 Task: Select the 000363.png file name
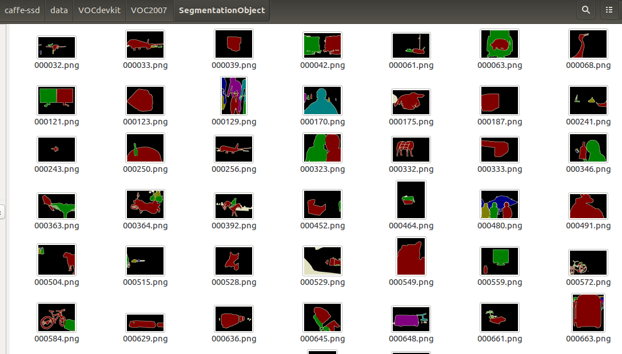[x=57, y=226]
